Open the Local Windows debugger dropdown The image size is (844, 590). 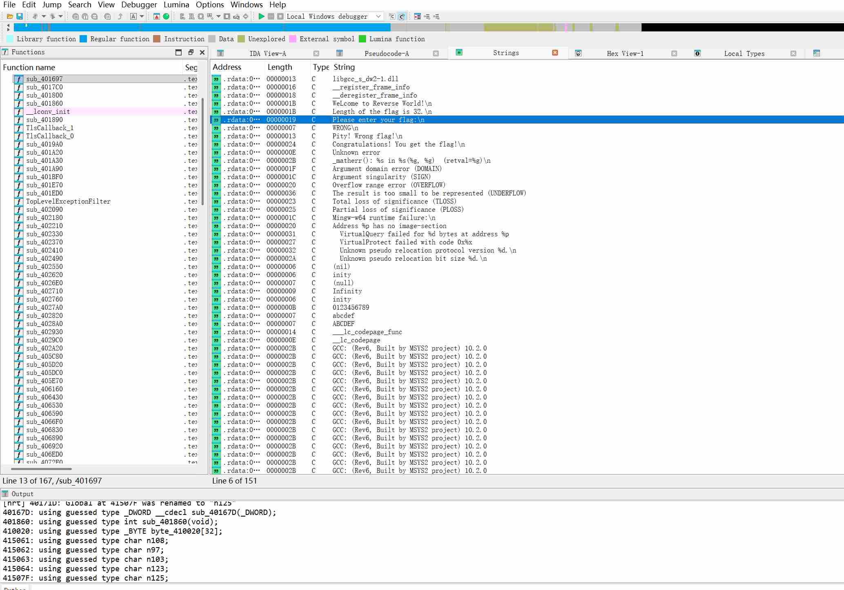click(x=378, y=17)
